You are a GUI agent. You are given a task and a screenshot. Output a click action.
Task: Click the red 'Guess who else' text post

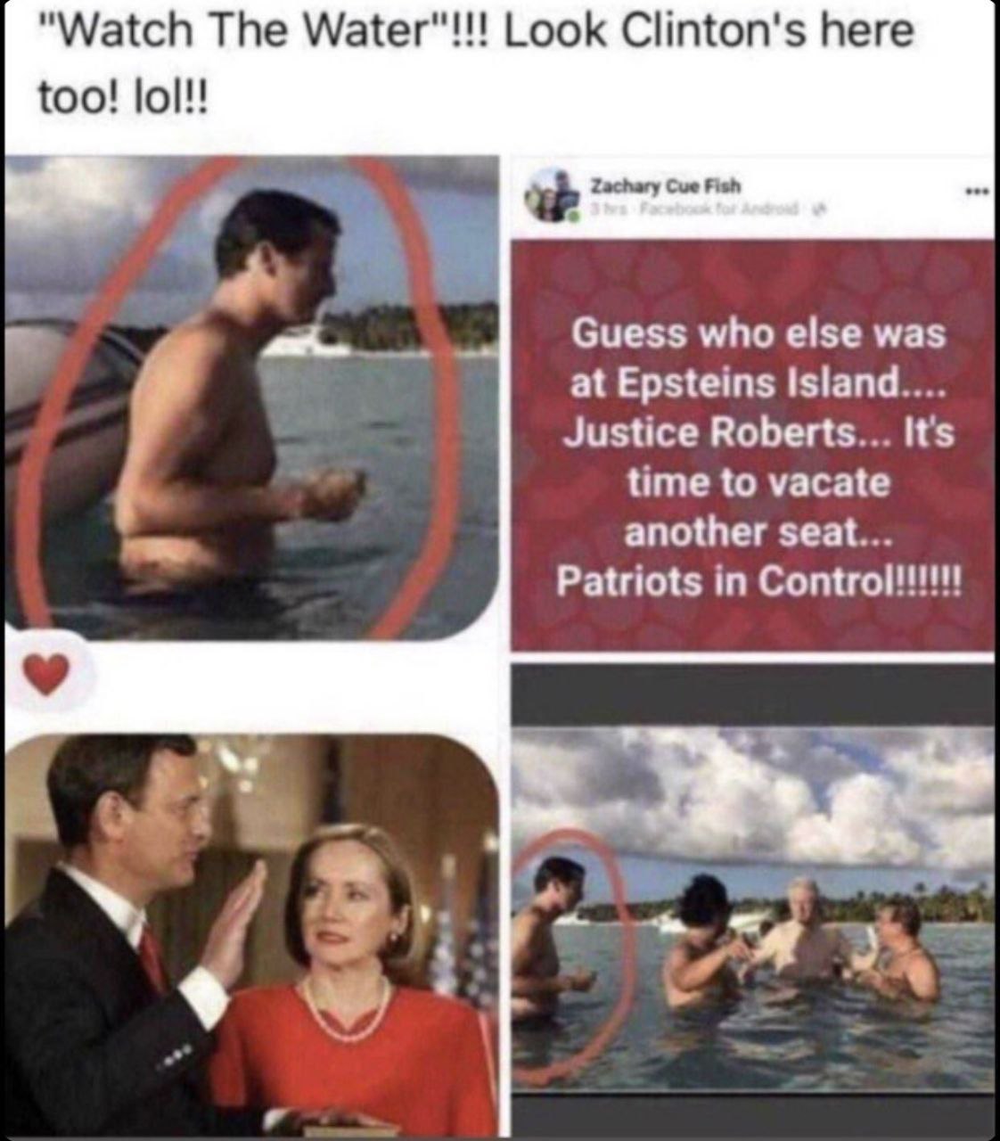(x=753, y=446)
